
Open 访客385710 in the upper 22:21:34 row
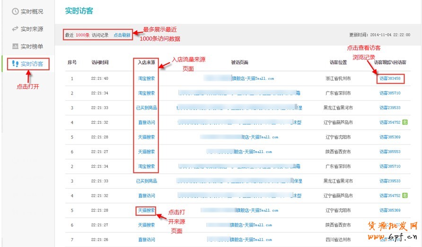click(390, 93)
